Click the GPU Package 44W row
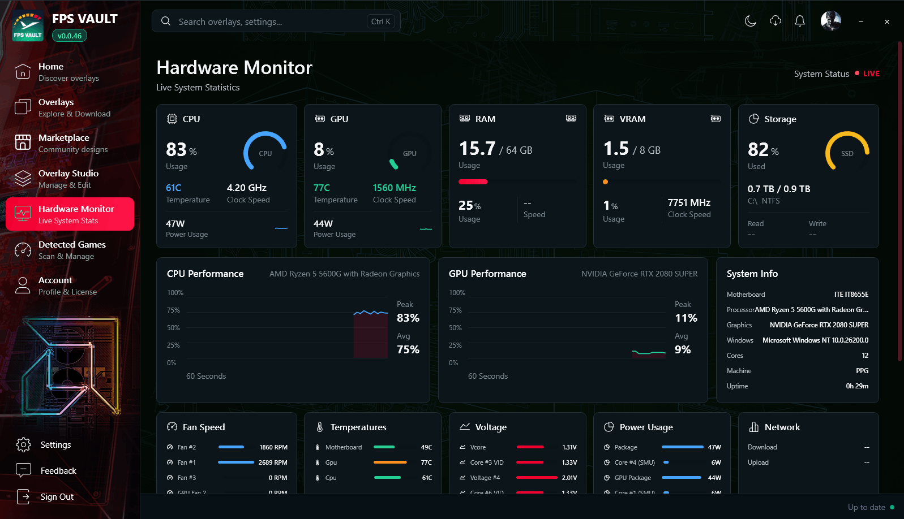904x519 pixels. [662, 478]
